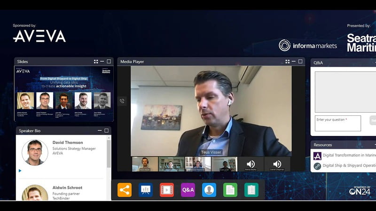Open the orange Share widget in the dock
The height and width of the screenshot is (211, 376).
125,190
